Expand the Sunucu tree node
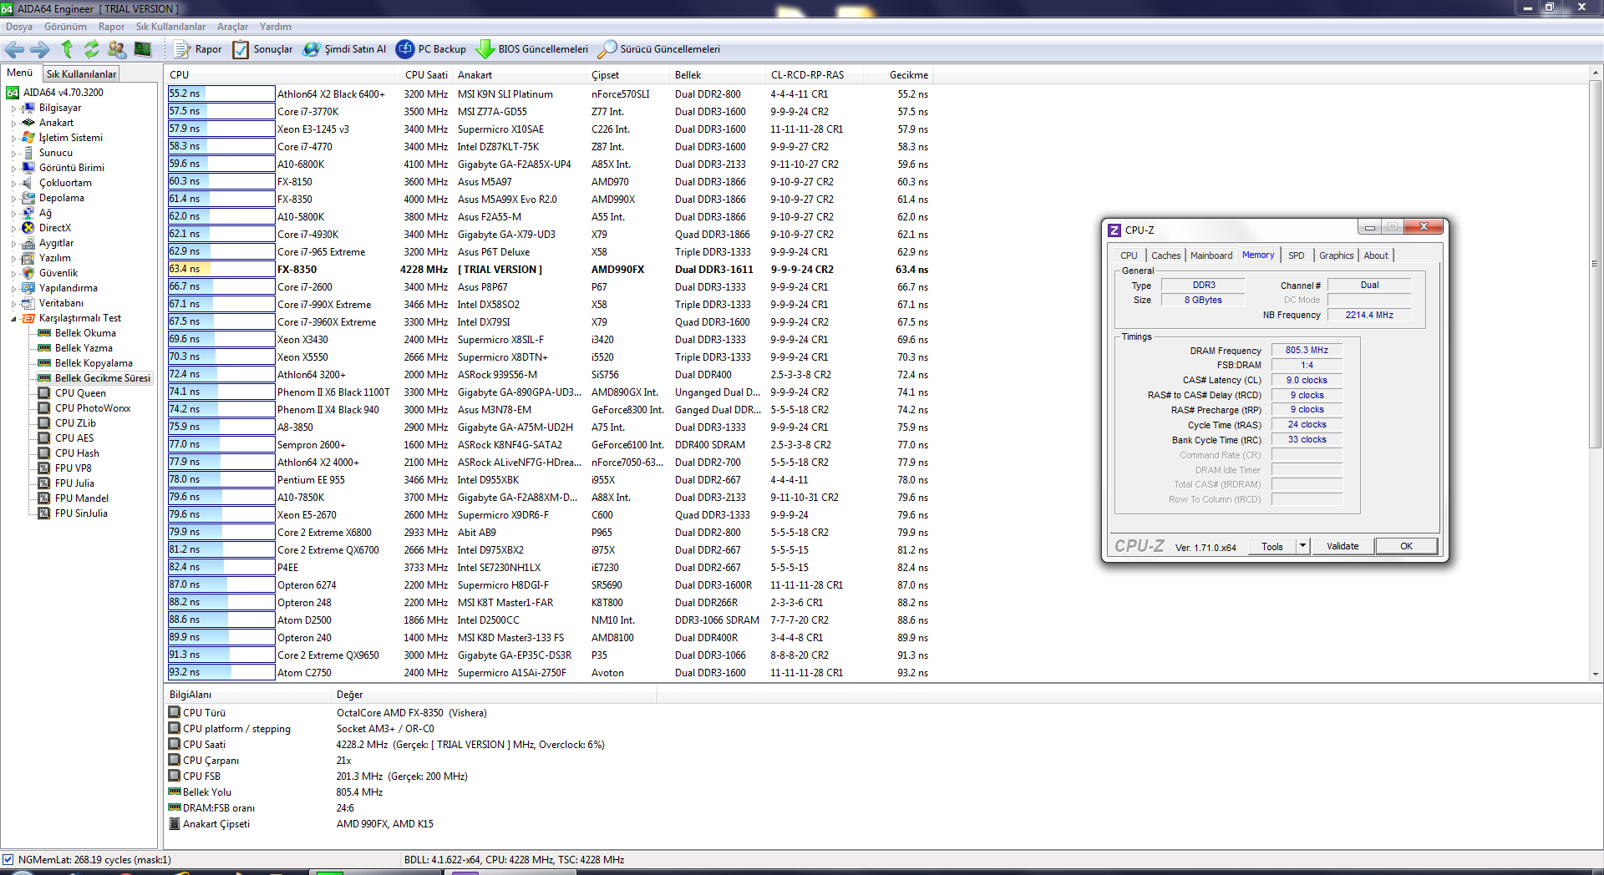Image resolution: width=1604 pixels, height=875 pixels. click(13, 154)
